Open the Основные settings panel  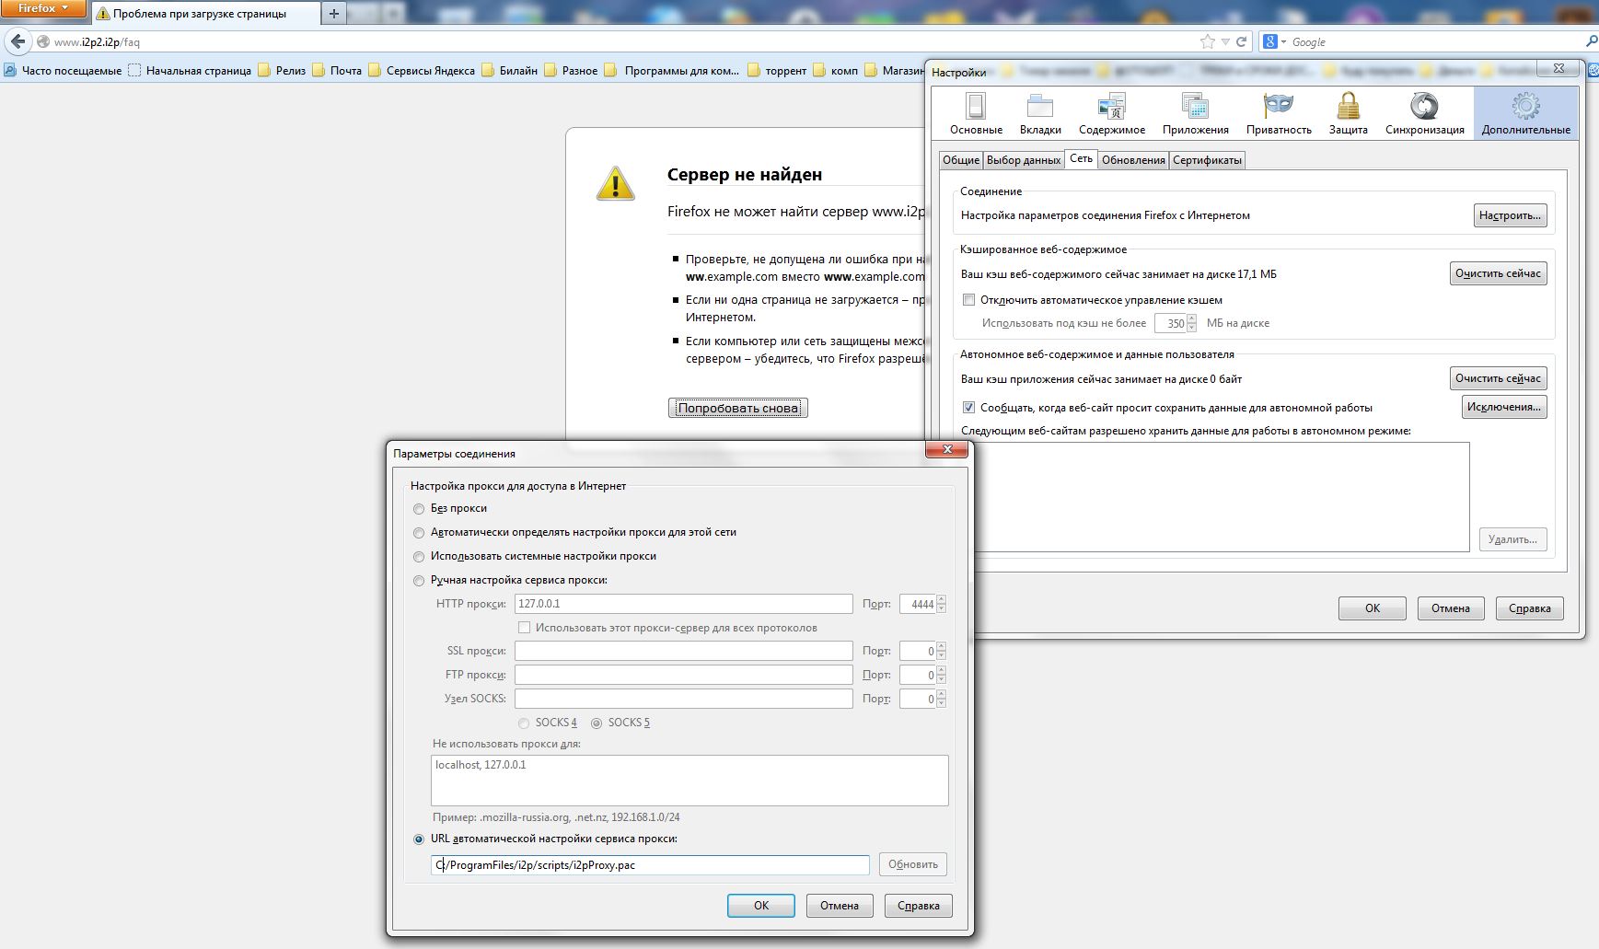tap(976, 114)
